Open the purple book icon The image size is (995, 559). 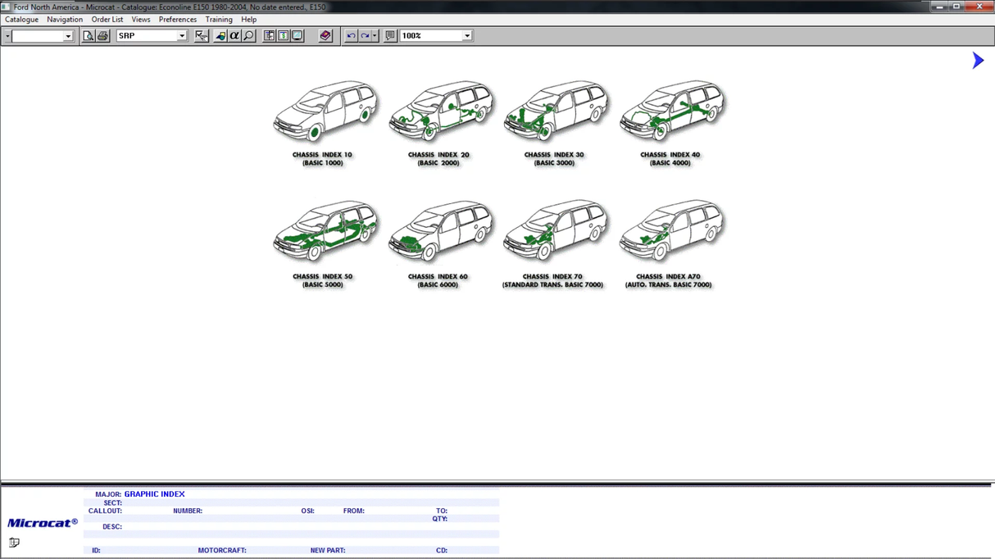point(325,36)
